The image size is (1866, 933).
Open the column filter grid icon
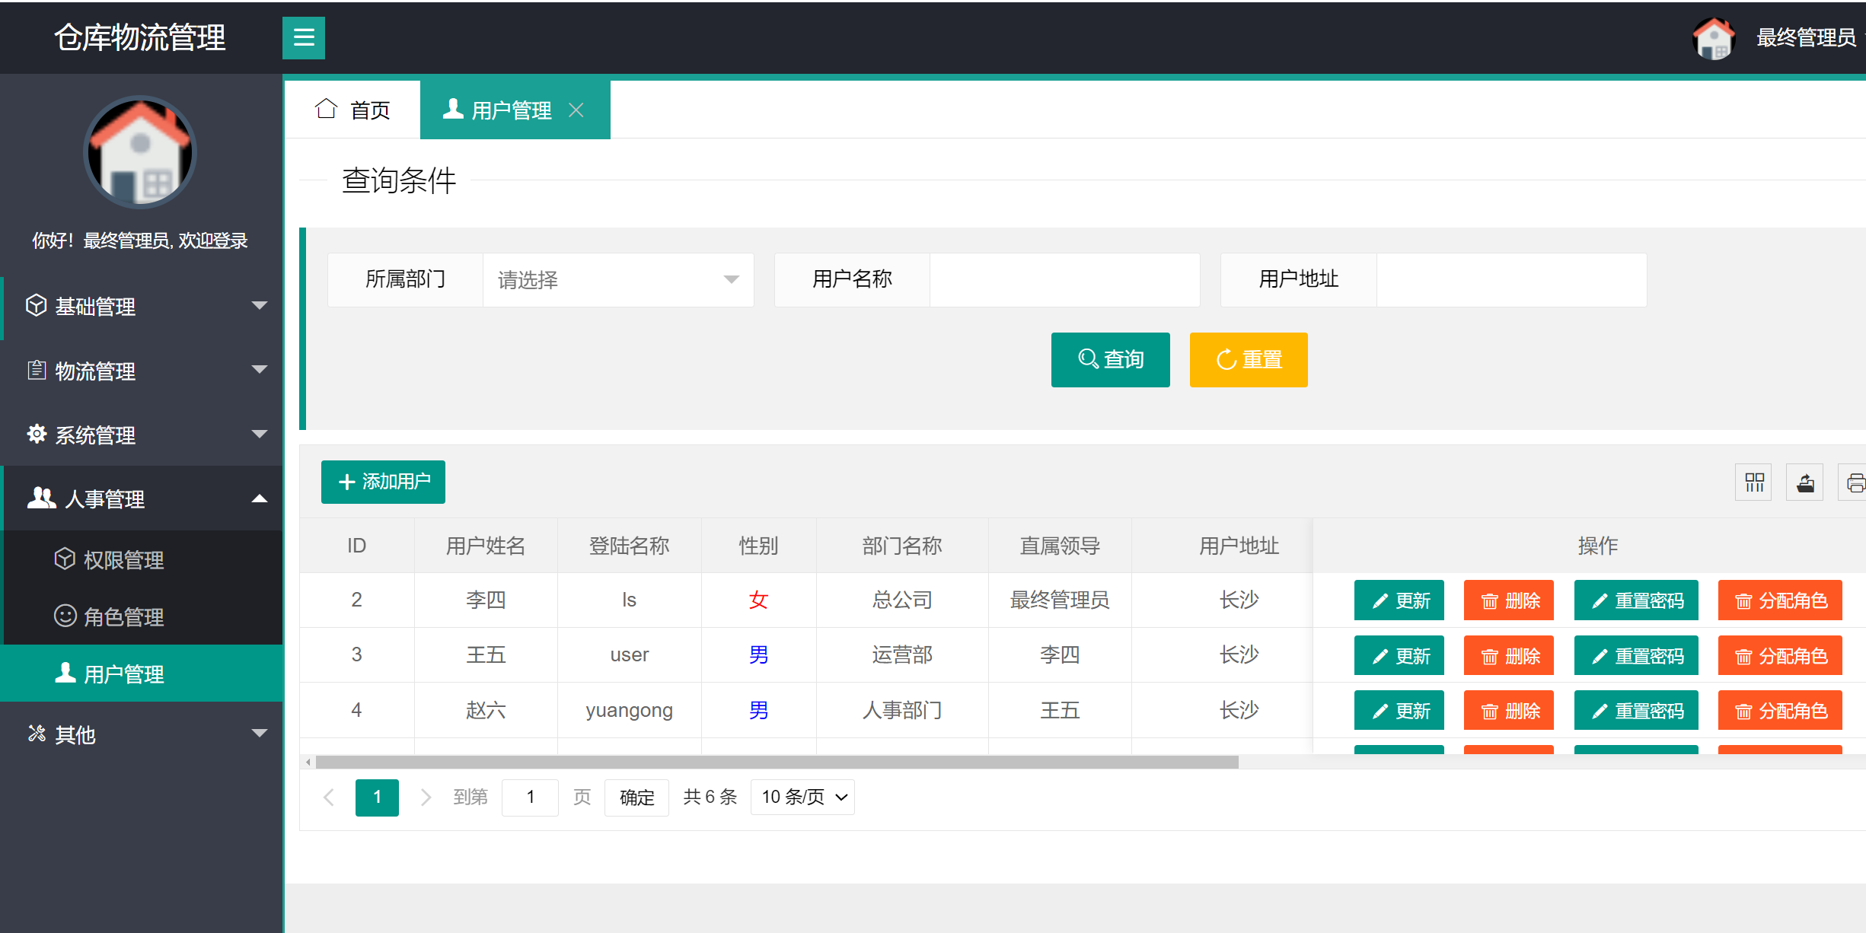coord(1753,482)
